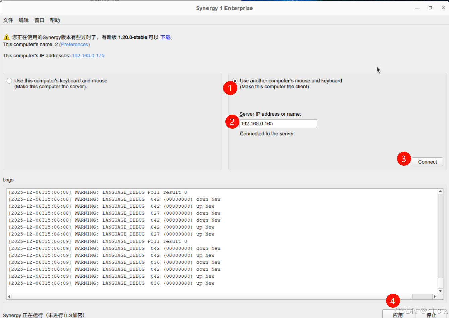
Task: Click the 'Connected to the server' status text
Action: [267, 134]
